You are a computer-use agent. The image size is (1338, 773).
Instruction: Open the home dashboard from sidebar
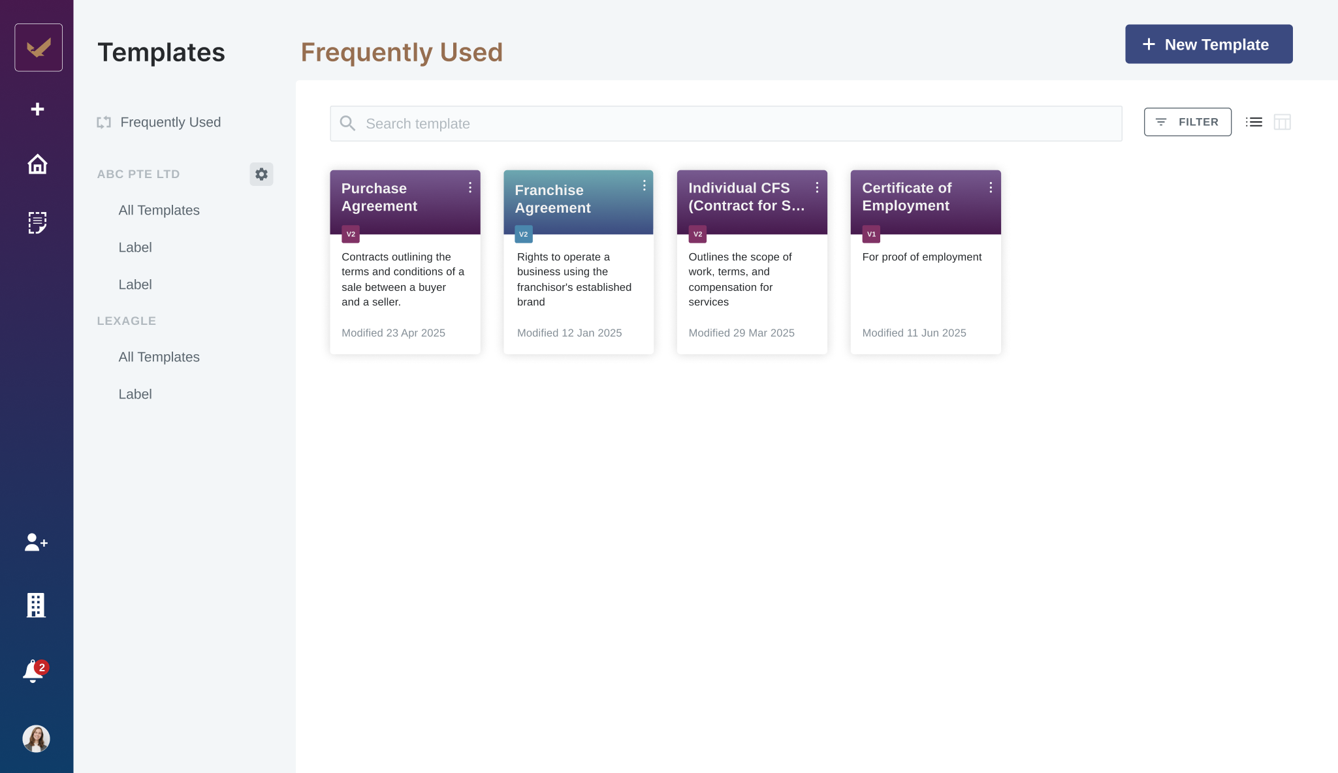tap(37, 165)
